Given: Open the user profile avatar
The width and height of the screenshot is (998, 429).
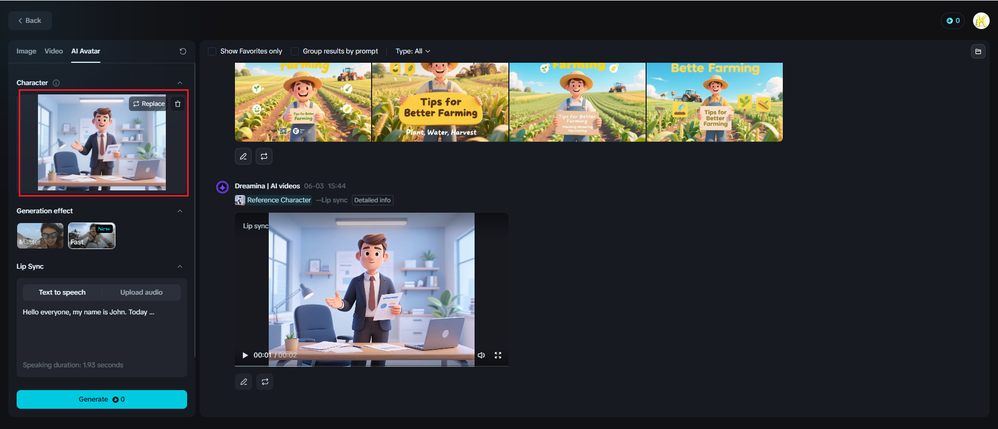Looking at the screenshot, I should [981, 21].
